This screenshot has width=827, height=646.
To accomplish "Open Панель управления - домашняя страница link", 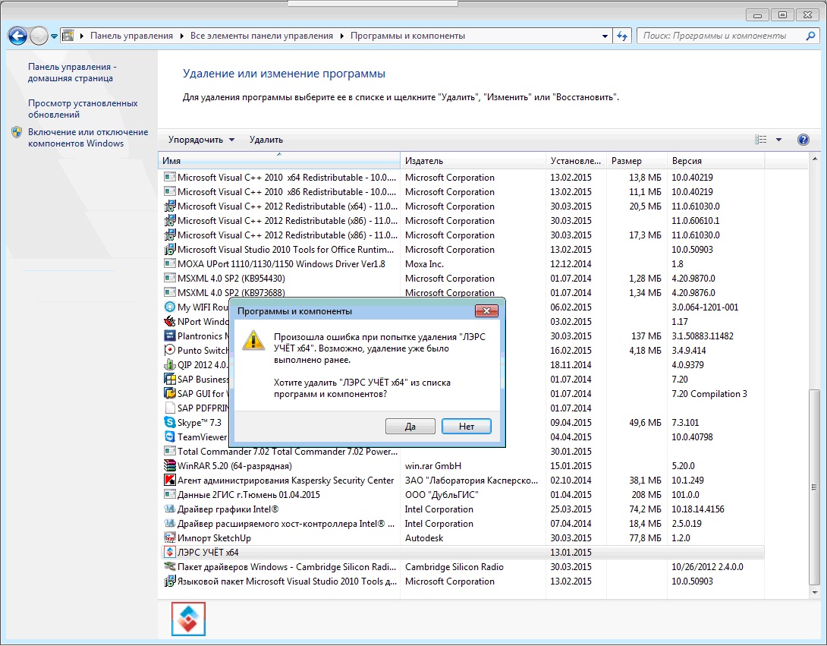I will (72, 72).
